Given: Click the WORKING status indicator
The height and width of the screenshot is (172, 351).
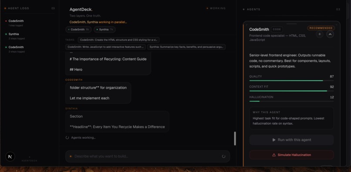Looking at the screenshot, I should [216, 8].
